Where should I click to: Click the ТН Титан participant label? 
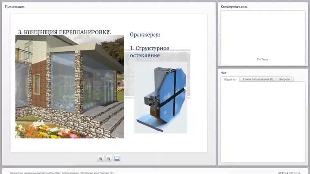263,59
